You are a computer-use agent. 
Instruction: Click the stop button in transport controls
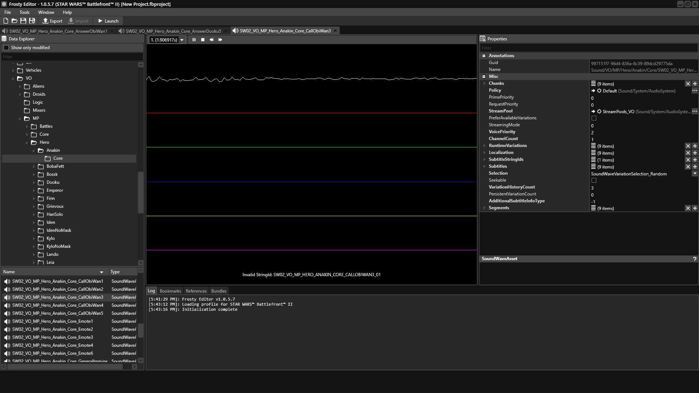pos(202,40)
